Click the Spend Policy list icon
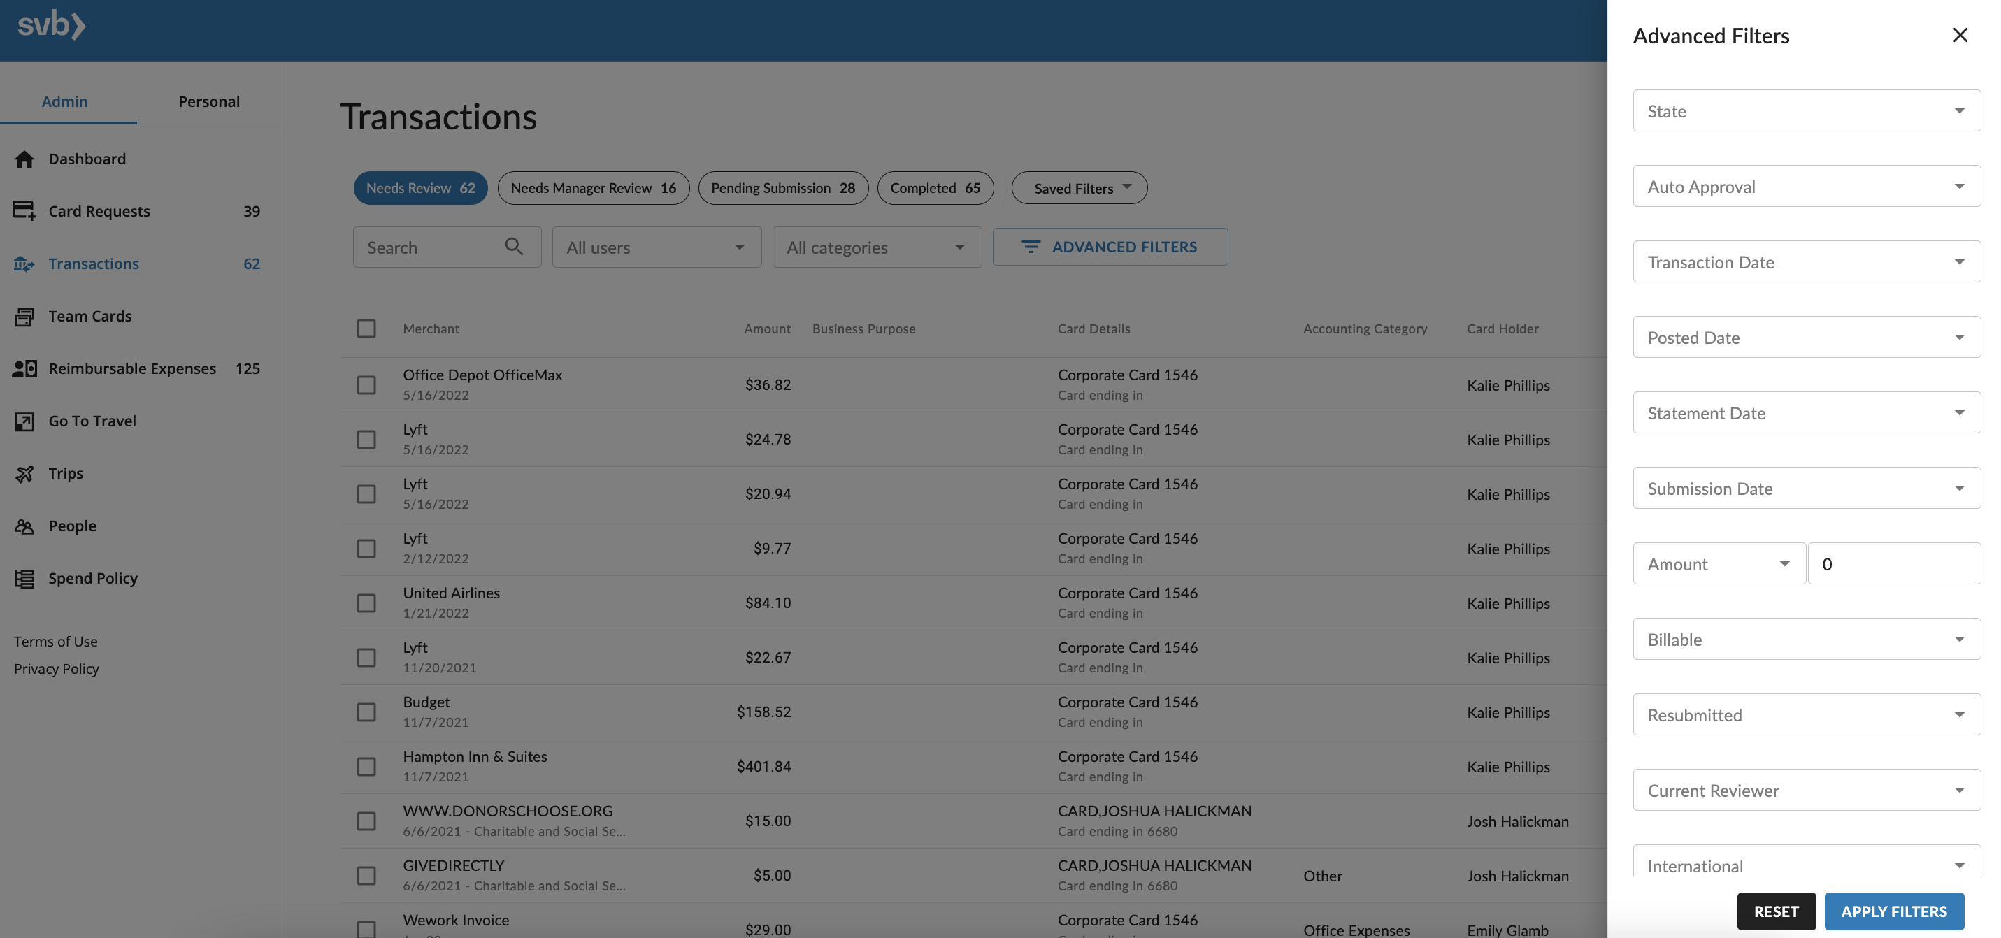Viewport: 2001px width, 938px height. (x=24, y=579)
